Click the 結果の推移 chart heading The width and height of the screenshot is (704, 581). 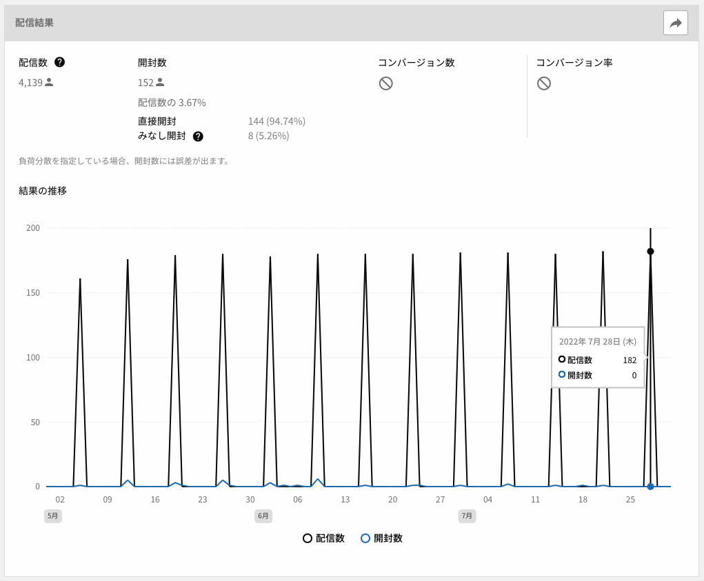(43, 191)
